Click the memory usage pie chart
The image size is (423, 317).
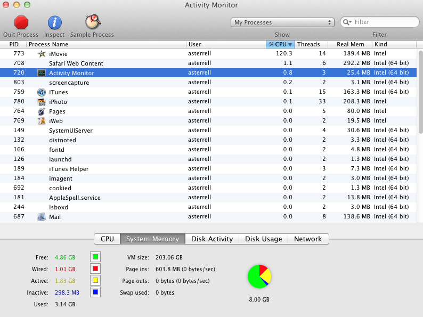tap(259, 277)
